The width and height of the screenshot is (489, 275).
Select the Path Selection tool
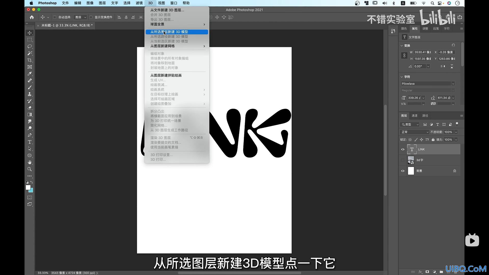tap(30, 149)
